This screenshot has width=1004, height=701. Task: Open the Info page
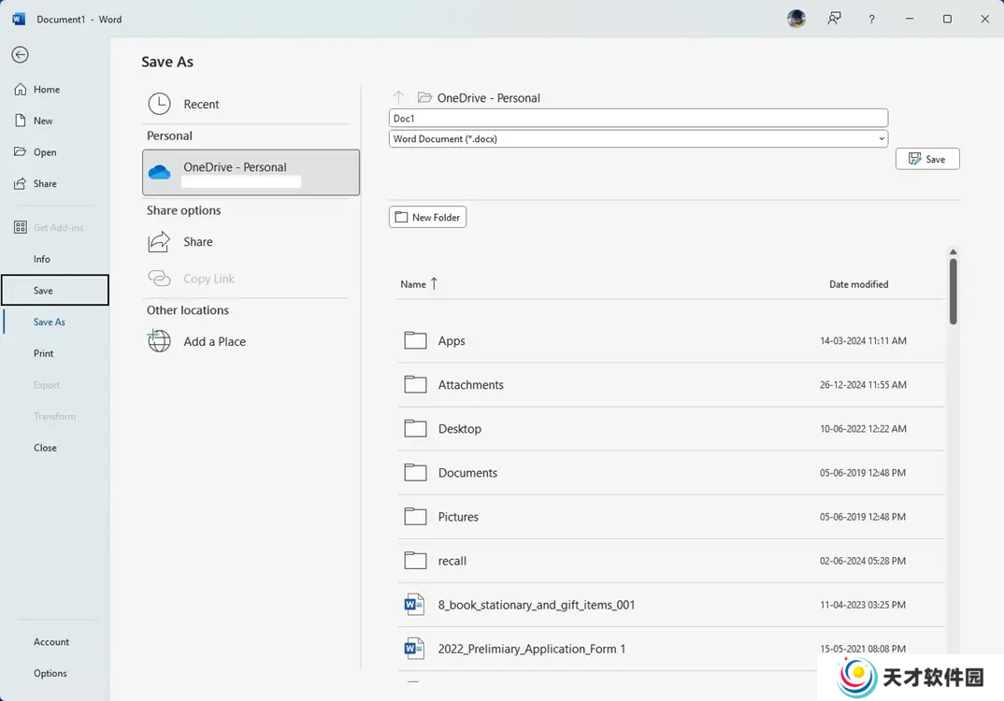(42, 259)
